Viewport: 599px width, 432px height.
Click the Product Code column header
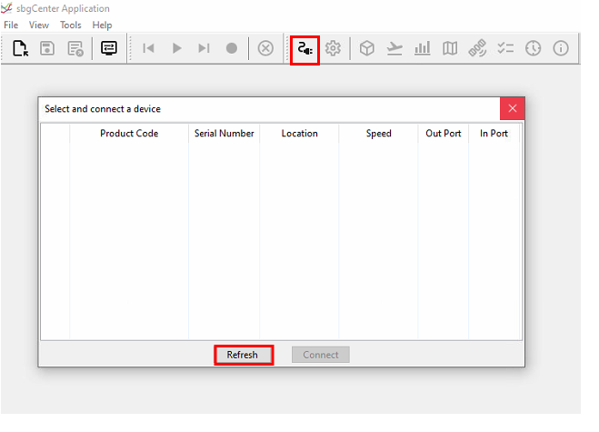[129, 134]
